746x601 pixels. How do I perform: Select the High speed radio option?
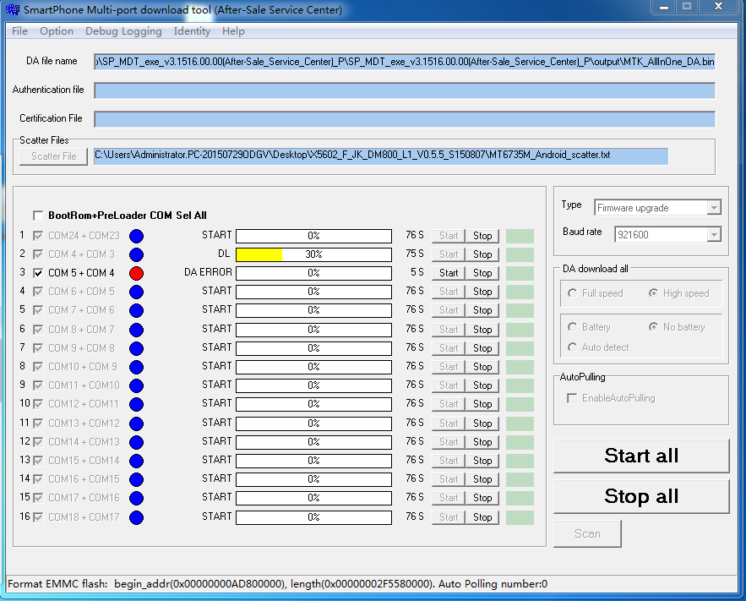coord(653,293)
